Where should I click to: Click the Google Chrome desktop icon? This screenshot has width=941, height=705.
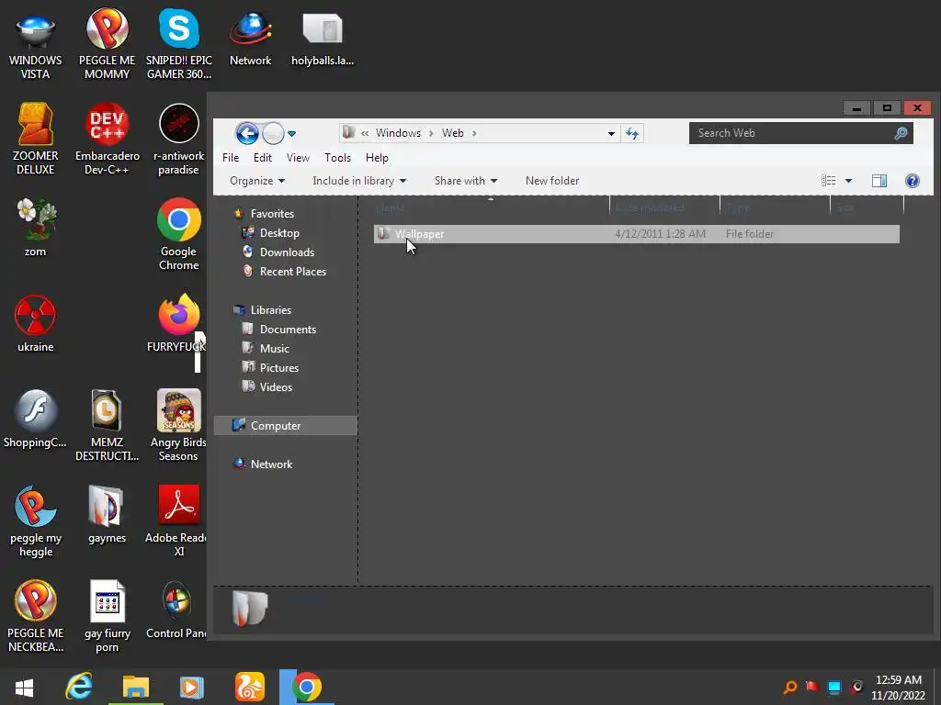point(179,234)
